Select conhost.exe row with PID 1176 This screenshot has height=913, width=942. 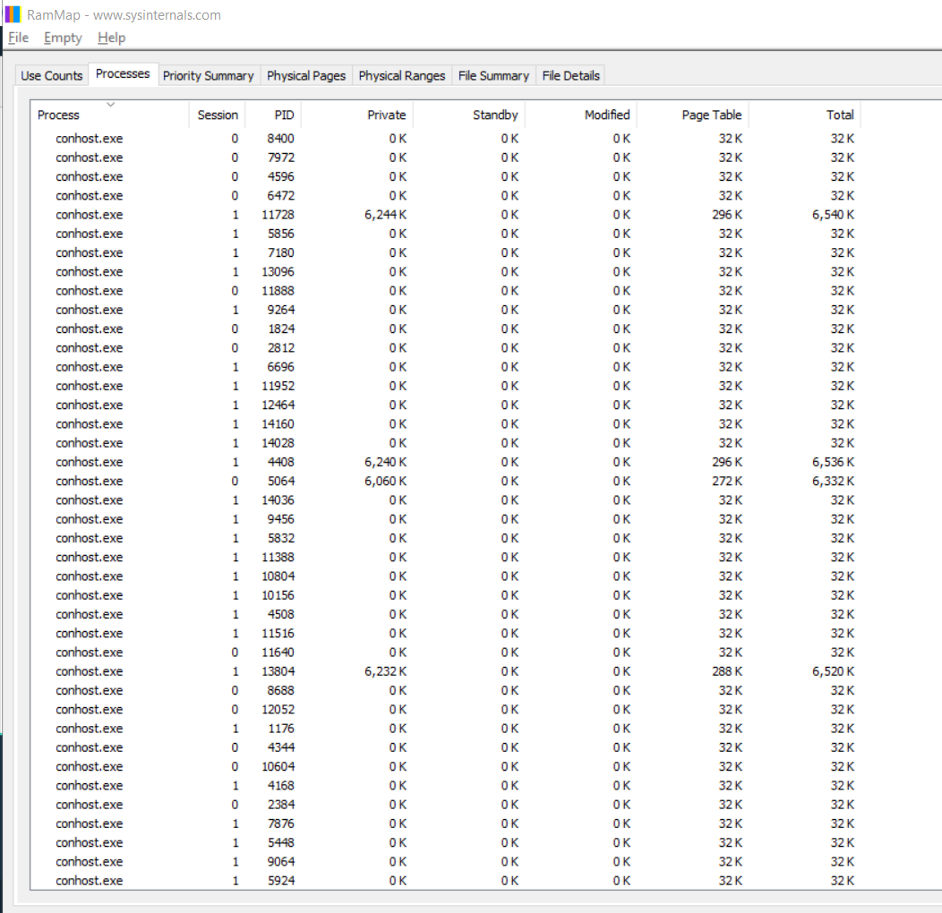pos(446,728)
